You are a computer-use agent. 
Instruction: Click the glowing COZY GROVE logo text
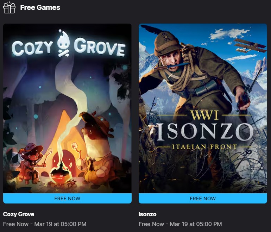point(68,47)
